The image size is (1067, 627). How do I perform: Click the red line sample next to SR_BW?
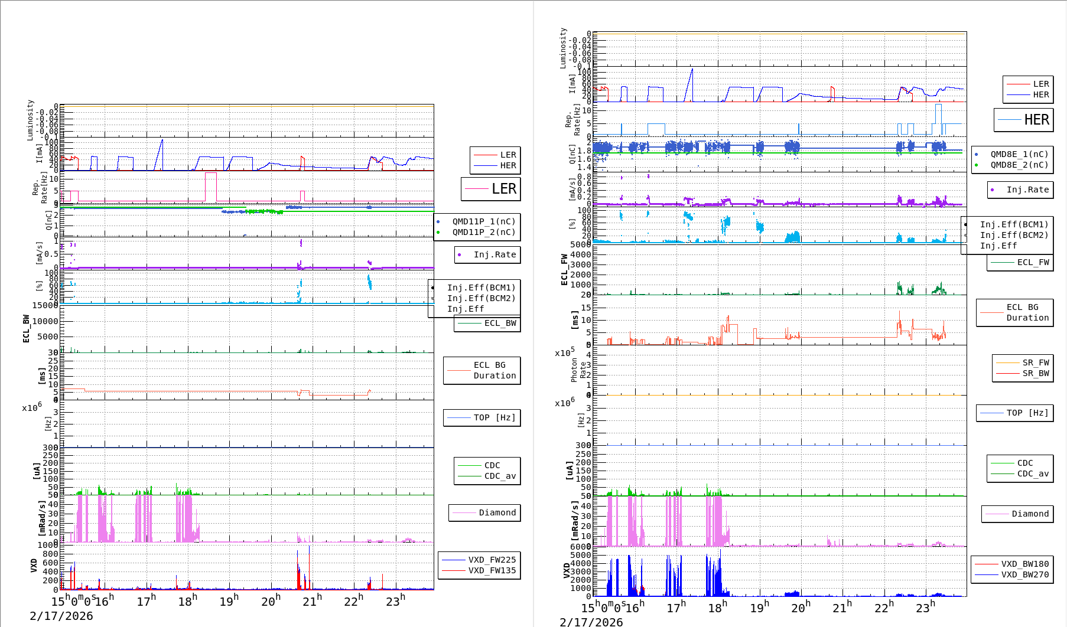(x=1007, y=373)
